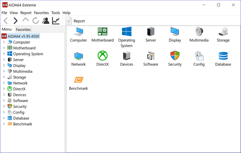241x153 pixels.
Task: Open the Server icon in the main pane
Action: (x=151, y=31)
